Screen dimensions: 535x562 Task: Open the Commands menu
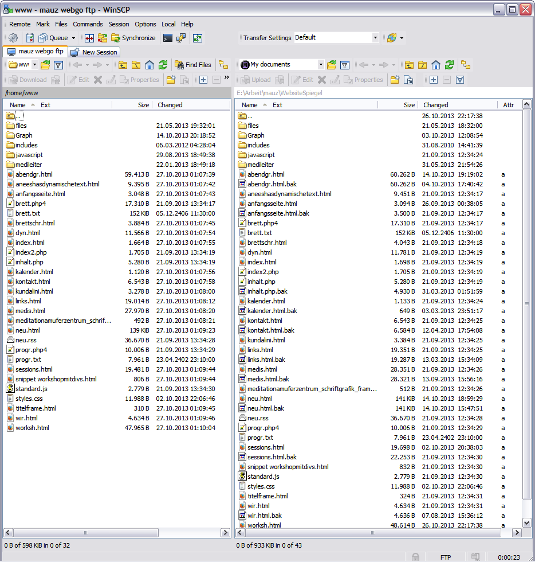88,24
